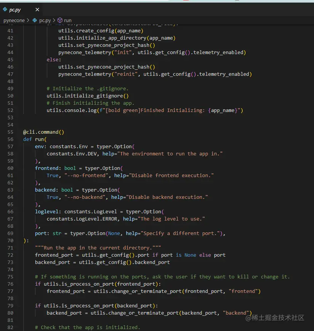The height and width of the screenshot is (331, 314).
Task: Click the "--no-frontend" string
Action: coord(86,176)
